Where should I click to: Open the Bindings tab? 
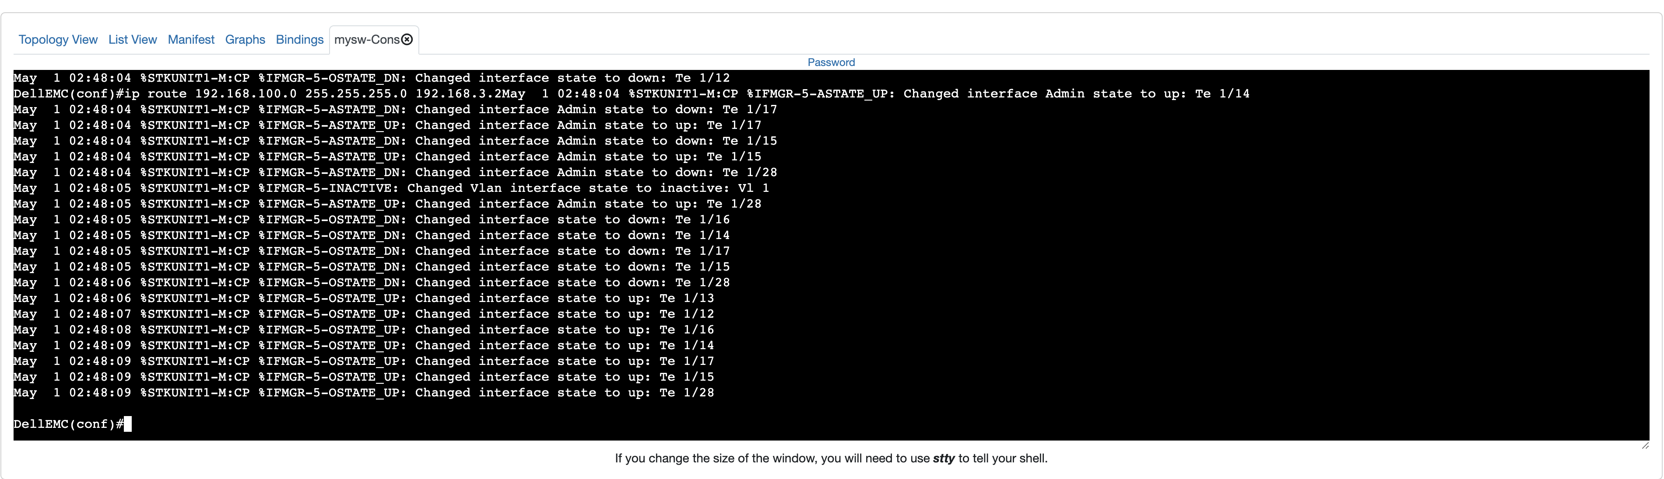(300, 40)
